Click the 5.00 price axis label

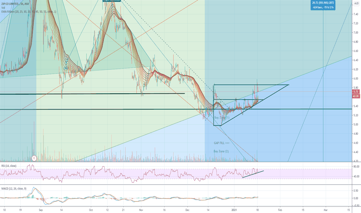tap(356, 125)
